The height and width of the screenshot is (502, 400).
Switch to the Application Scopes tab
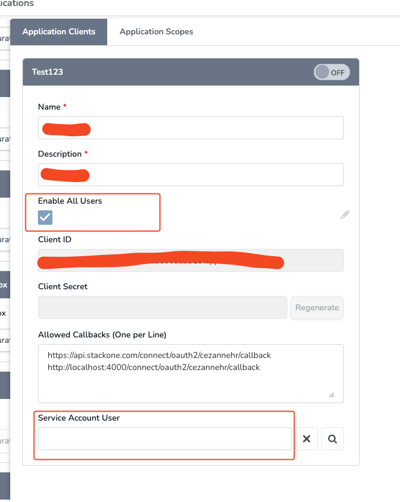156,31
